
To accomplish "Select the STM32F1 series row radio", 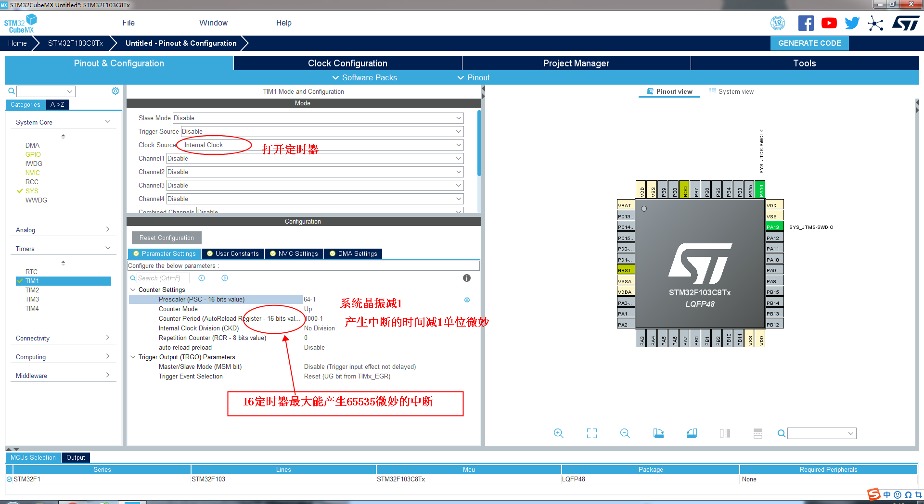I will click(10, 479).
